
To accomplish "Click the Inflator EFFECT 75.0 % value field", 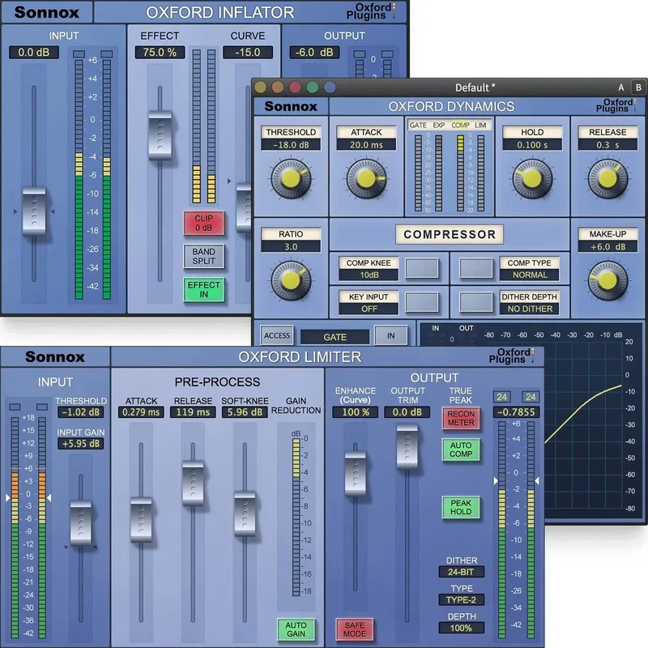I will (x=160, y=53).
